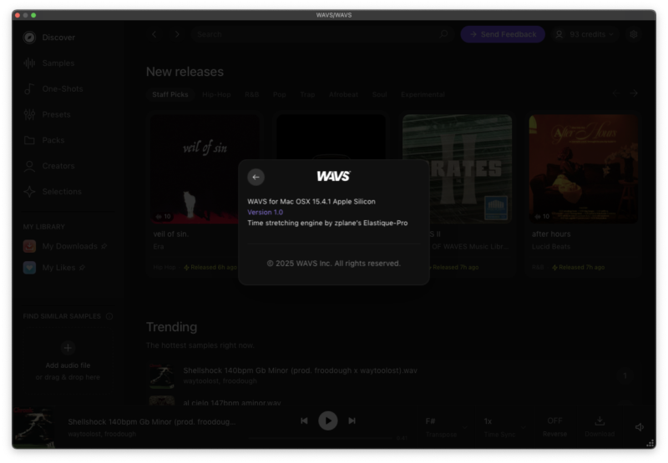Viewport: 668px width, 463px height.
Task: Toggle Reverse OFF switch in player
Action: (x=554, y=425)
